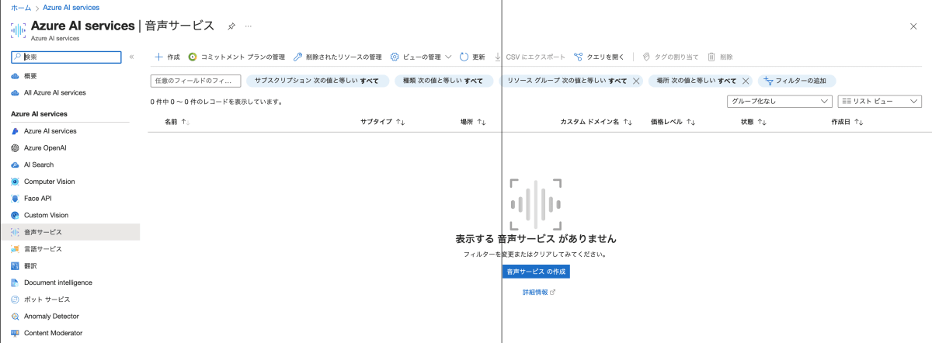Open the 詳細情報 link
Screen dimensions: 932x343
coord(539,293)
